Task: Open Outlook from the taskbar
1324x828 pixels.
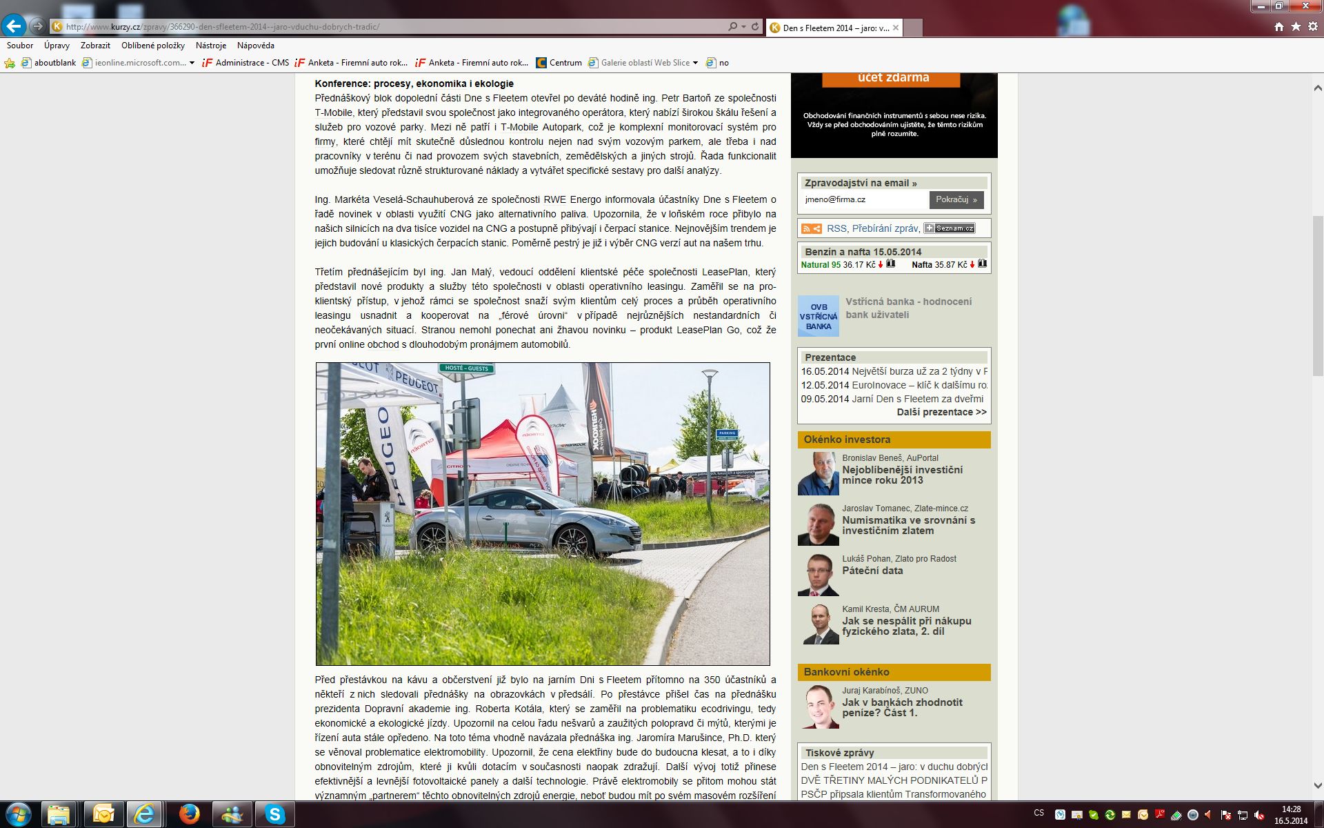Action: [x=103, y=815]
